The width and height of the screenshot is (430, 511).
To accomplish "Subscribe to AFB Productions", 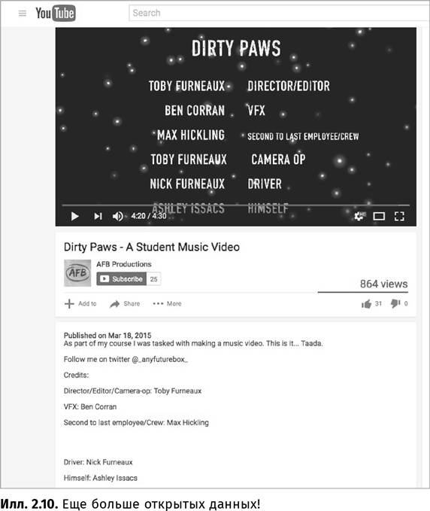I will pos(122,279).
